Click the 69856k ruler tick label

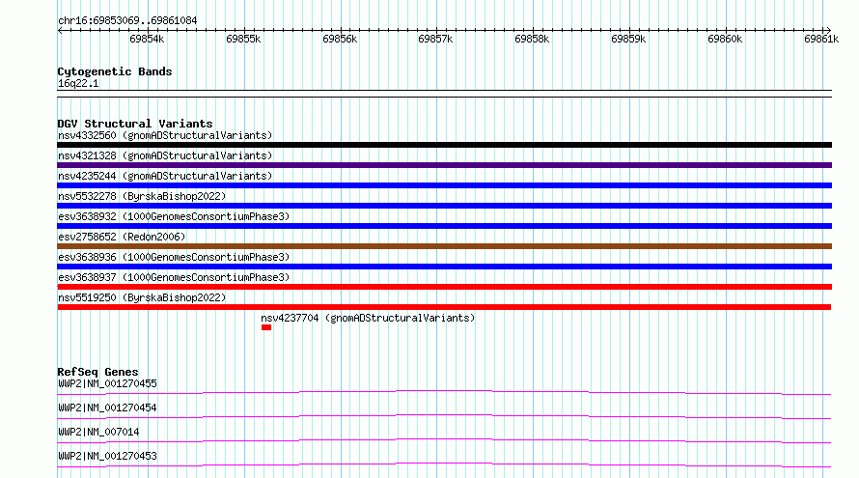point(340,39)
